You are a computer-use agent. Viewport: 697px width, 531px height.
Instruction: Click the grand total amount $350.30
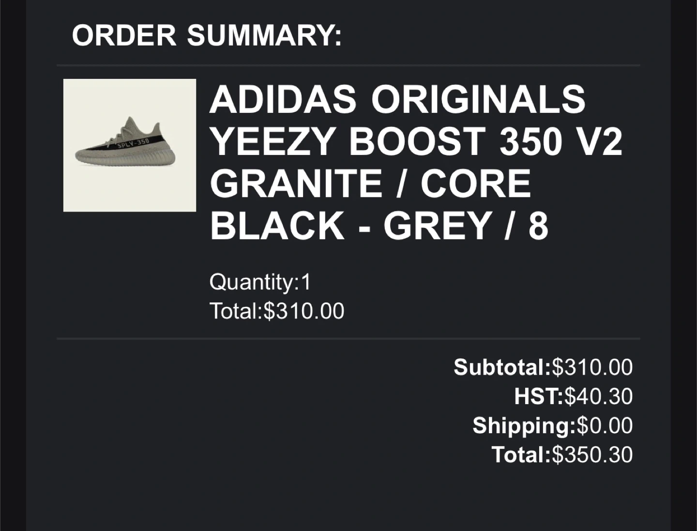point(592,455)
